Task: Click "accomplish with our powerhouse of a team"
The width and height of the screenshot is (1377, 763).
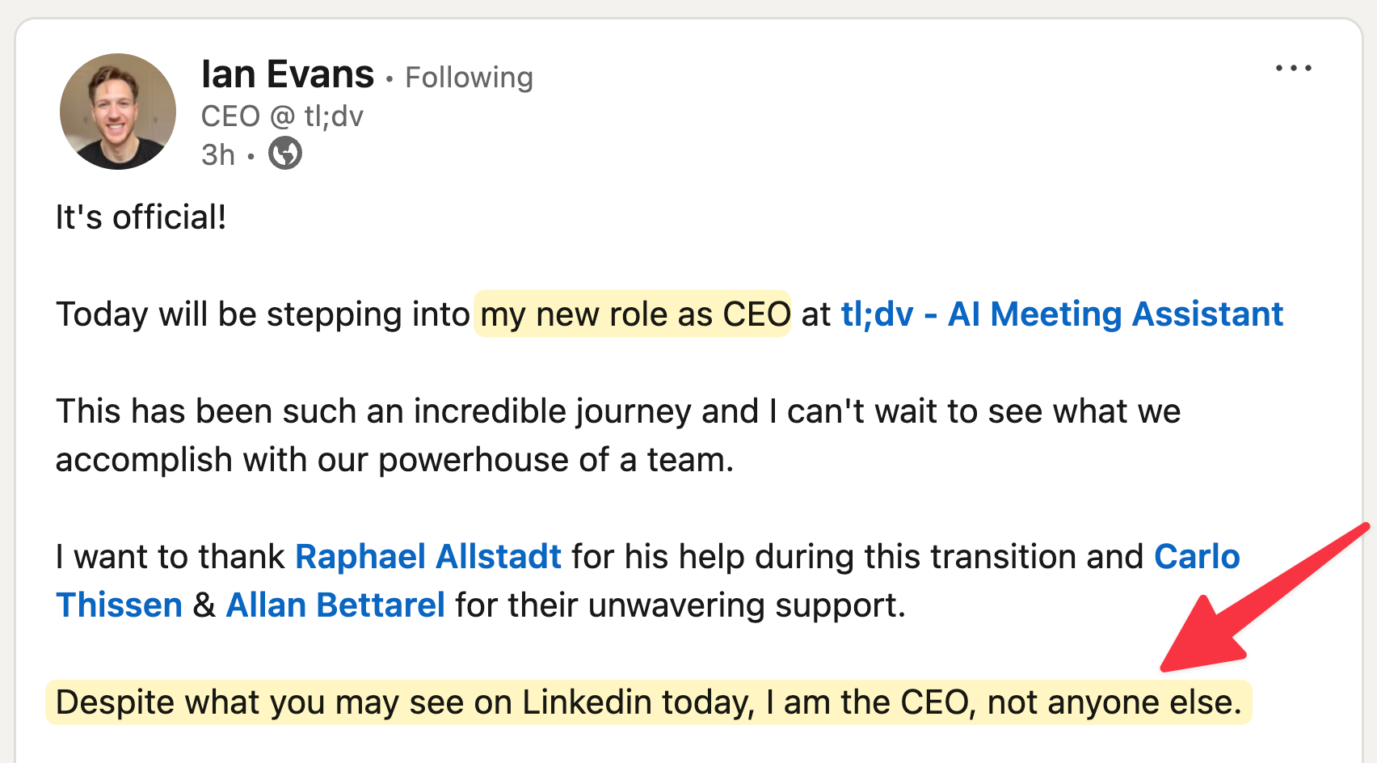Action: [394, 460]
